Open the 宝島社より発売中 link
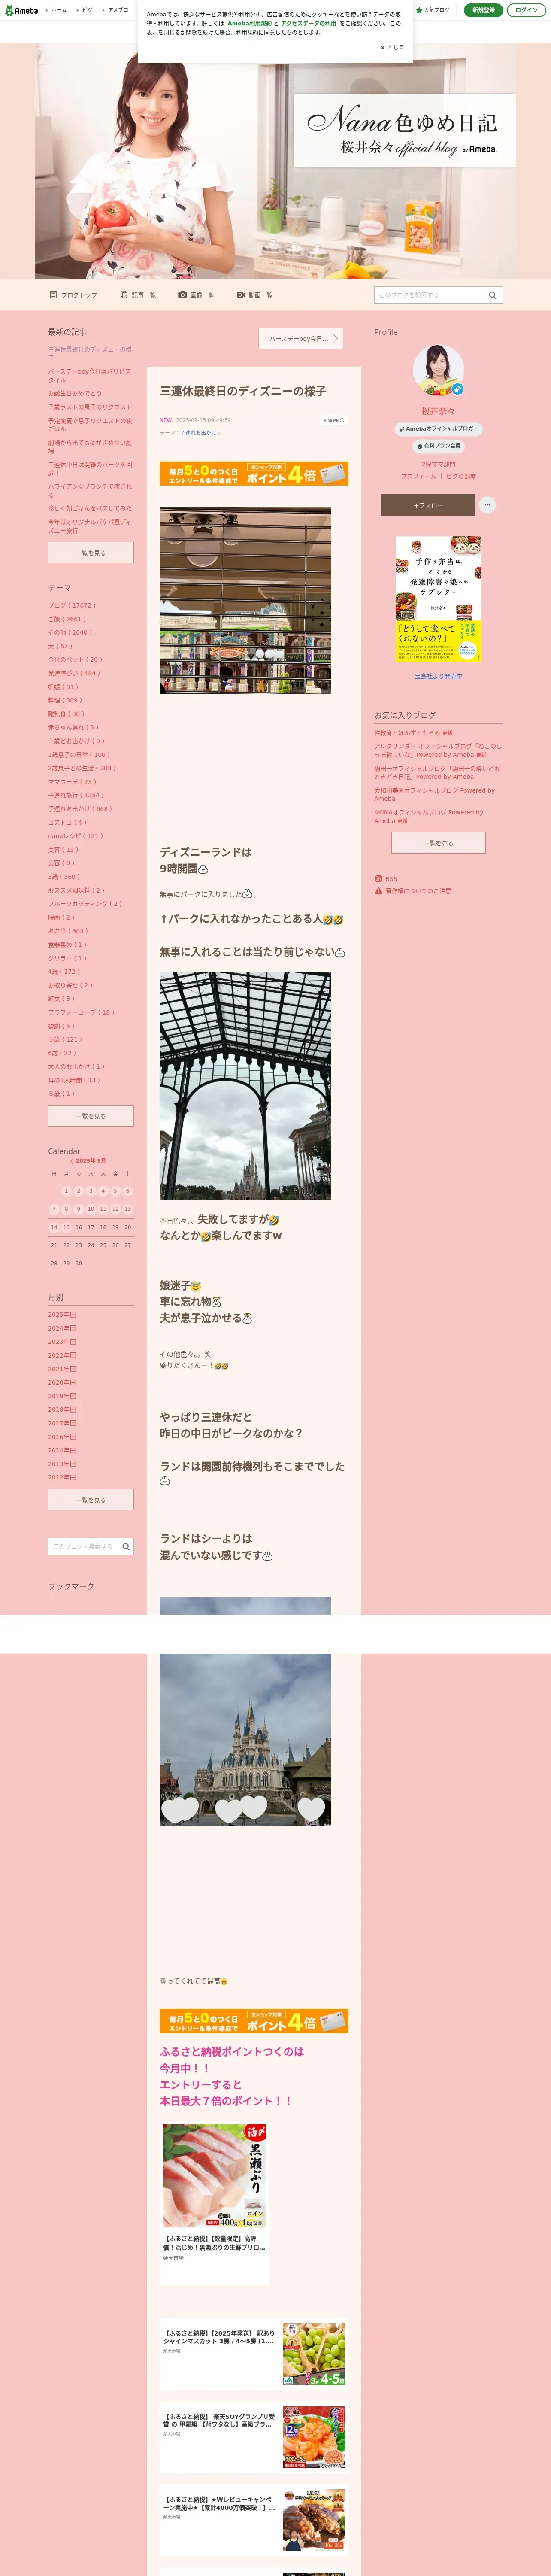Image resolution: width=551 pixels, height=2576 pixels. 439,676
